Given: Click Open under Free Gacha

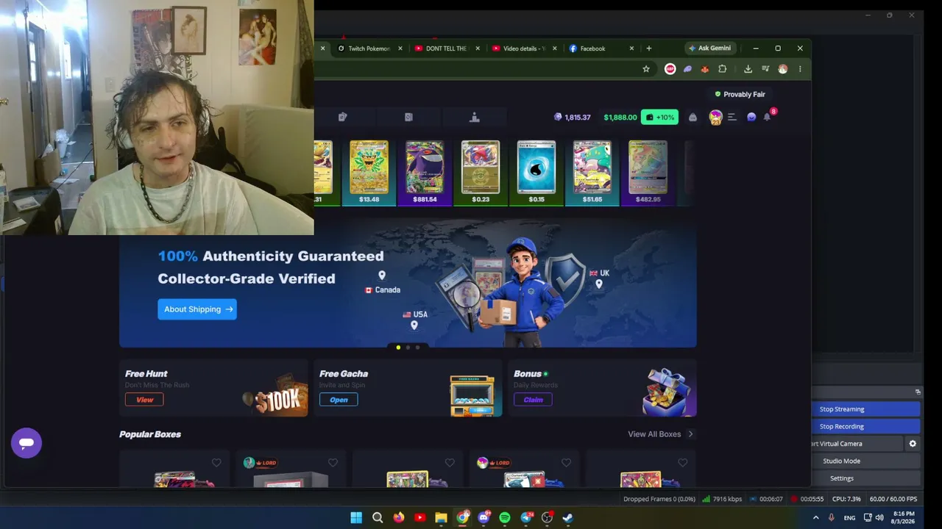Looking at the screenshot, I should (339, 400).
